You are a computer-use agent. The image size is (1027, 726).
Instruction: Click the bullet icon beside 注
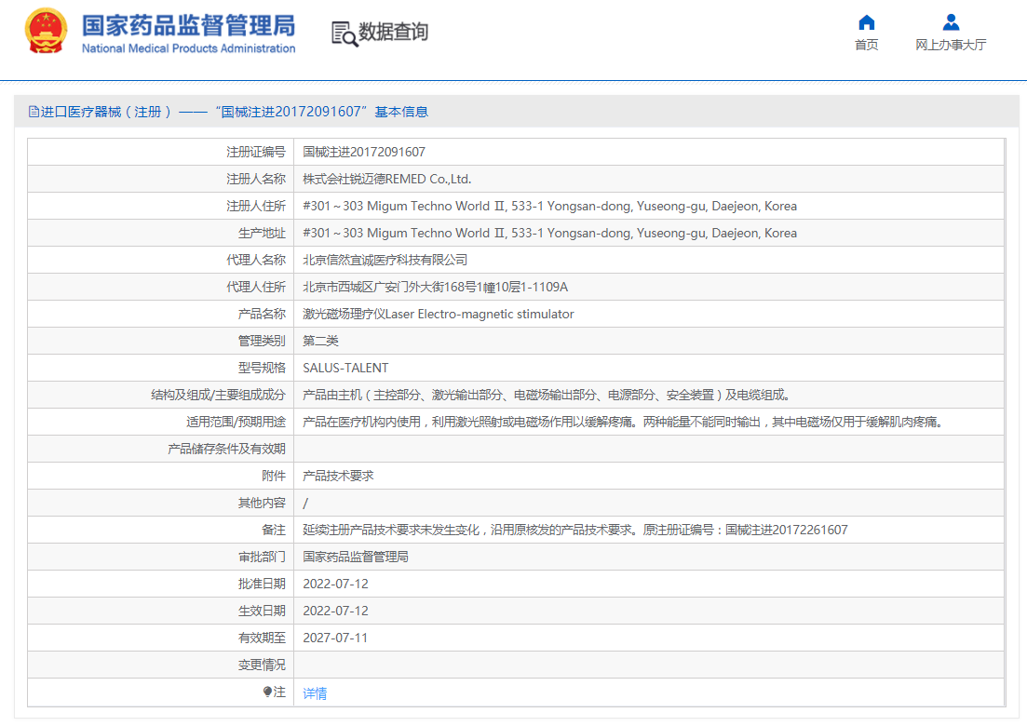click(267, 692)
